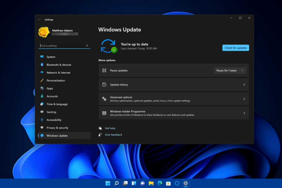Image resolution: width=282 pixels, height=188 pixels.
Task: Click the Get help icon
Action: pyautogui.click(x=100, y=128)
